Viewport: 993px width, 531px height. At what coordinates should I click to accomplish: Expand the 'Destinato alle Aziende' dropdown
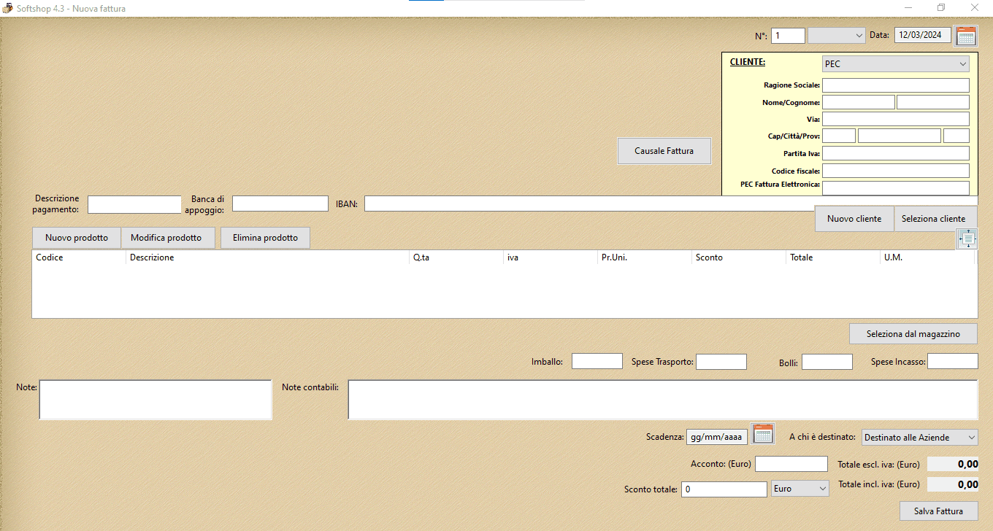[x=919, y=437]
